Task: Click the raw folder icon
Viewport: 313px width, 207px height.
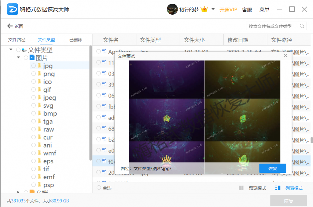Action: (39, 129)
